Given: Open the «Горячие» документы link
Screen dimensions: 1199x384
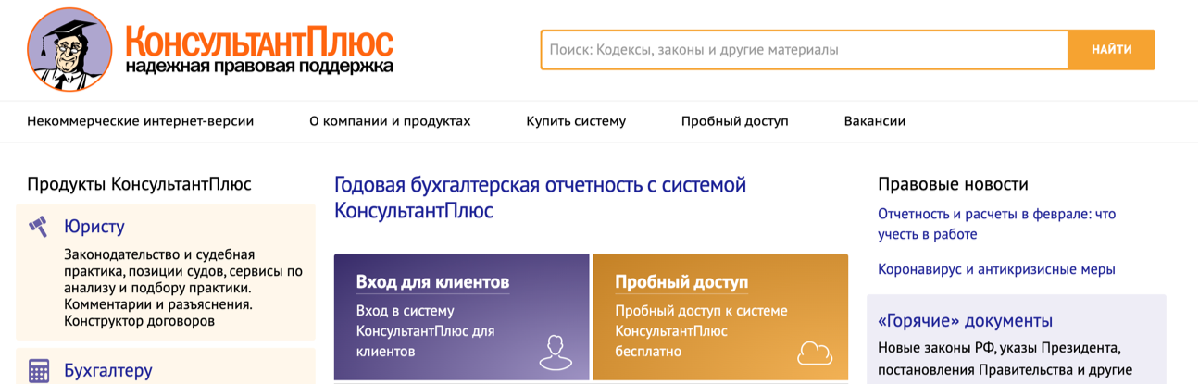Looking at the screenshot, I should tap(965, 321).
